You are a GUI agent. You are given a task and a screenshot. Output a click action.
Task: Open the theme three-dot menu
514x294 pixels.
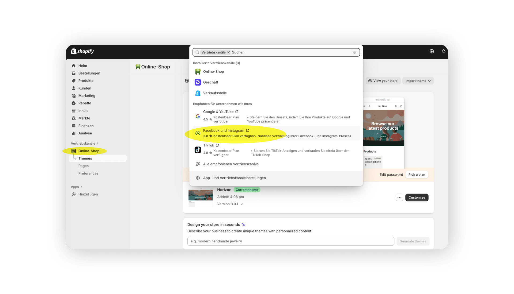(x=399, y=198)
